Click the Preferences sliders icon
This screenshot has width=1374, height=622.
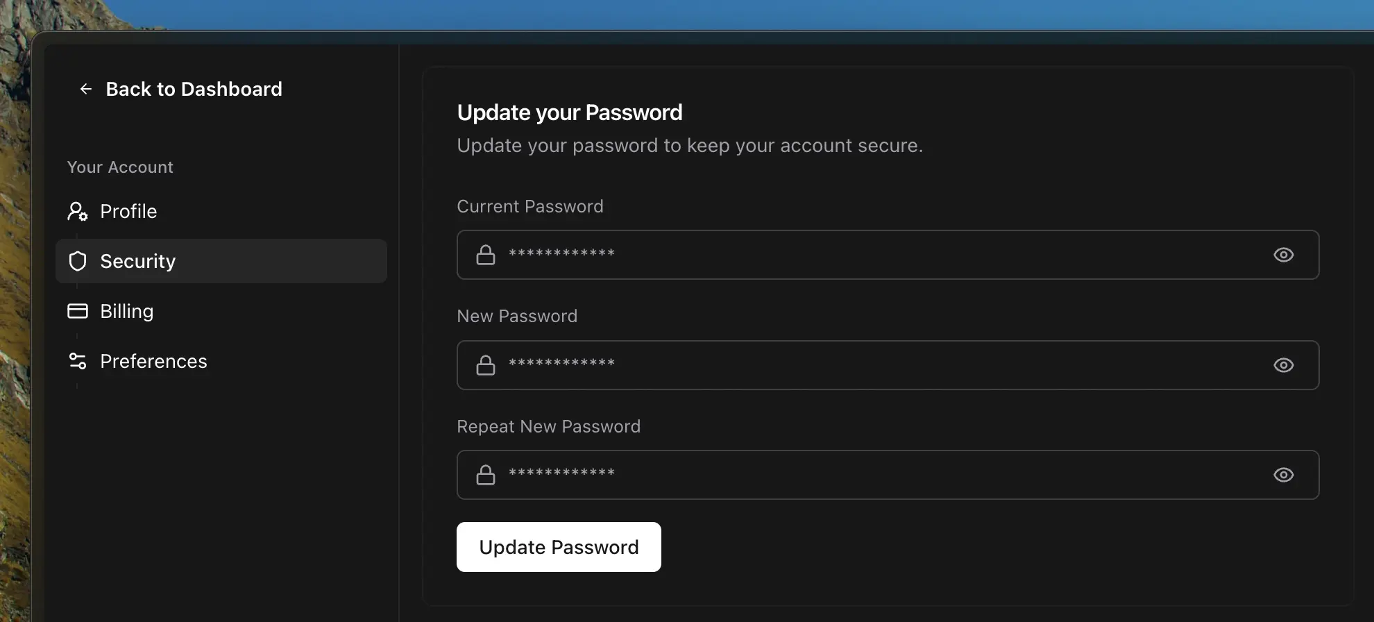[x=78, y=361]
